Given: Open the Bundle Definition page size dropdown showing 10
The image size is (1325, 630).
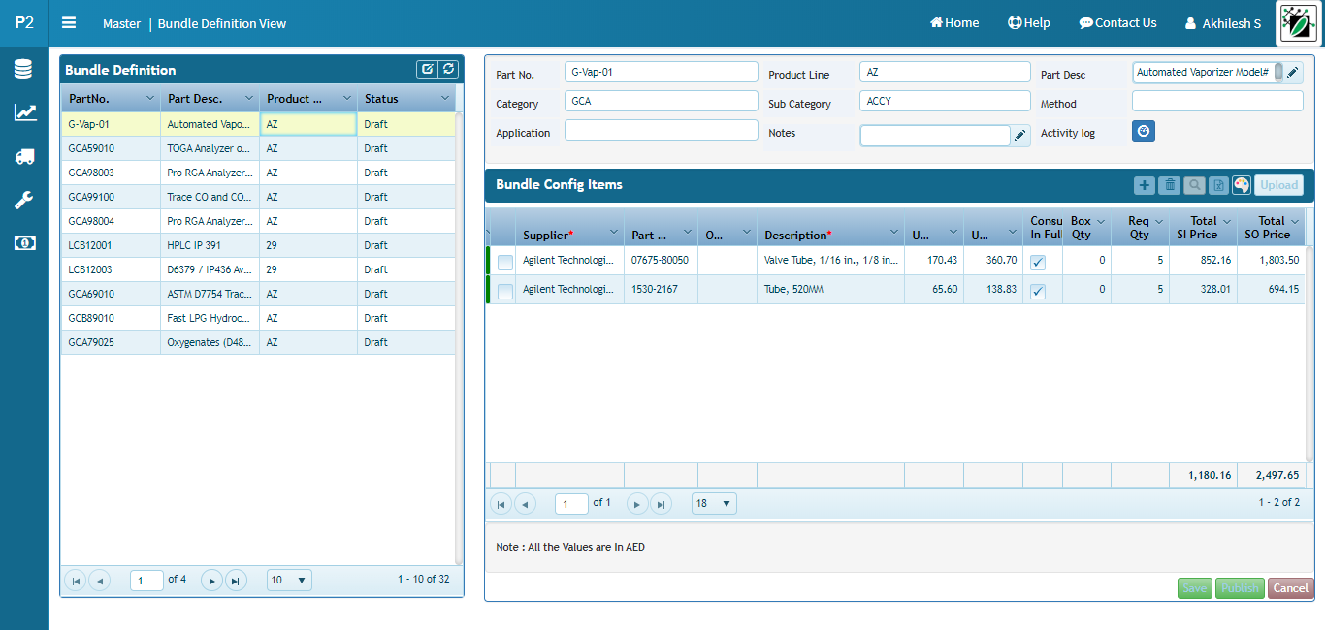Looking at the screenshot, I should click(289, 581).
